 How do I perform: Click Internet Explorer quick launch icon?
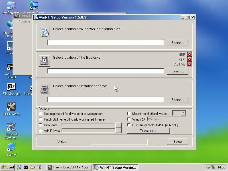tap(19, 167)
